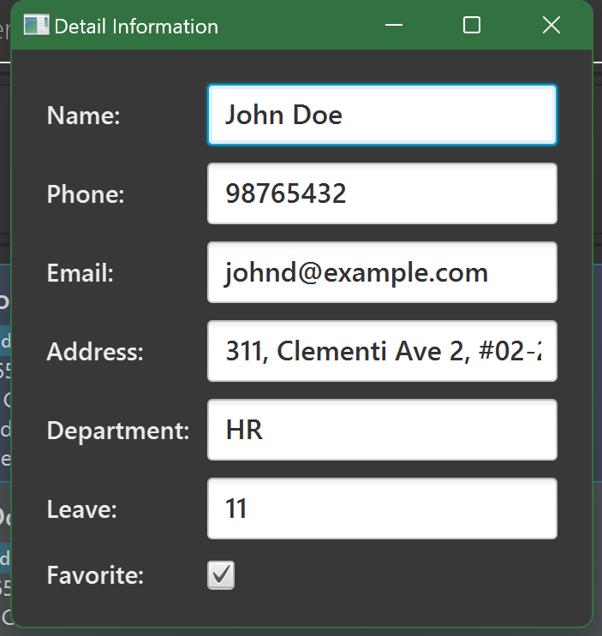Click the "Email:" label text

80,273
